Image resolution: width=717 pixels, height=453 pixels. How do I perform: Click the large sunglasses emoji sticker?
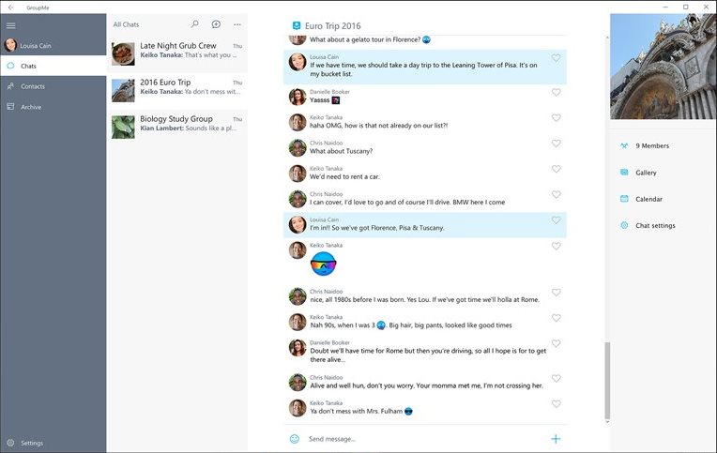pos(323,264)
